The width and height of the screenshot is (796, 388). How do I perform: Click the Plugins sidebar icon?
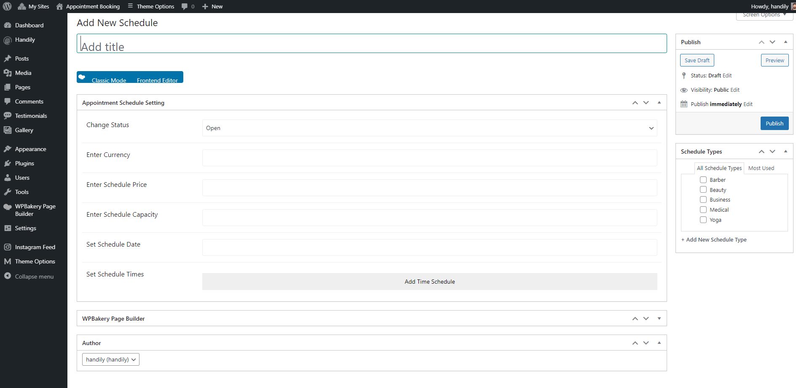click(x=8, y=163)
